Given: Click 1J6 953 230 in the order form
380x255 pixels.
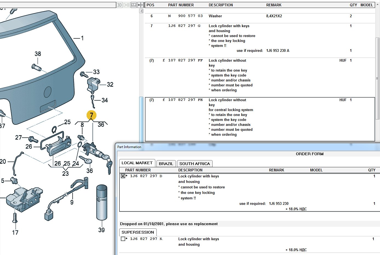Looking at the screenshot, I should tap(279, 204).
